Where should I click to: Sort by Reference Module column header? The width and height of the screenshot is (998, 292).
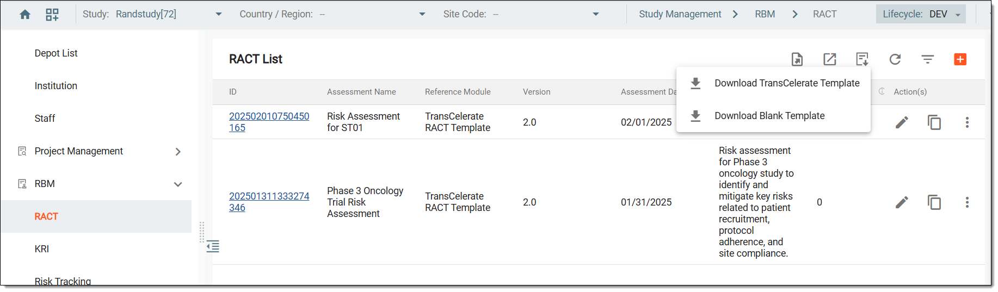pos(458,92)
